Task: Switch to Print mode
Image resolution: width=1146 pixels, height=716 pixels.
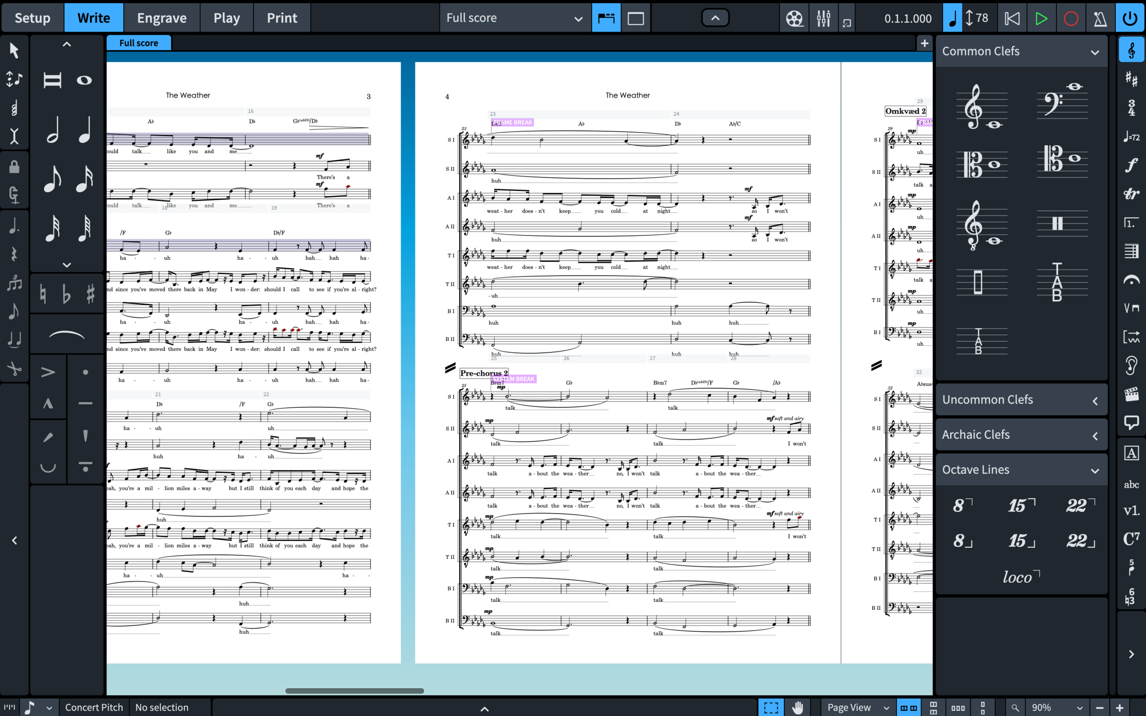Action: tap(282, 18)
